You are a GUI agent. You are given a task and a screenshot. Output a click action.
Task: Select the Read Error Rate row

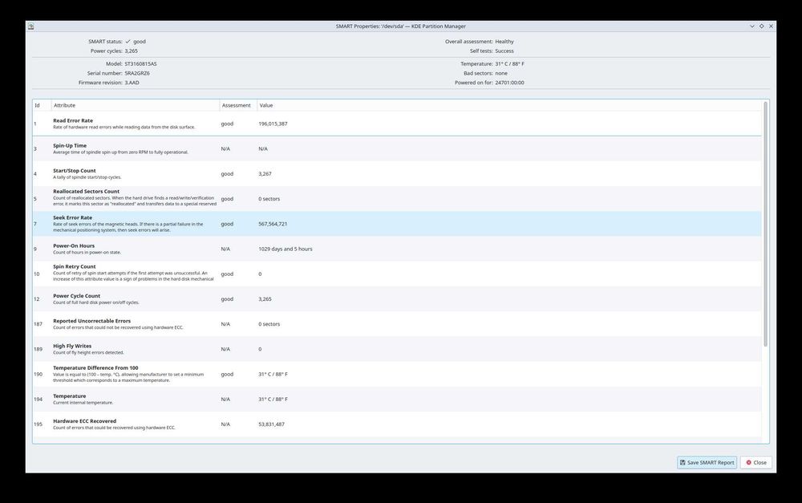[397, 124]
